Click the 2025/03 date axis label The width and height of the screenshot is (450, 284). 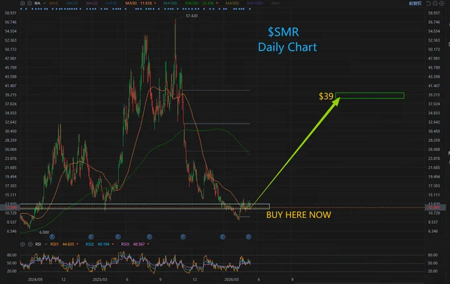point(100,279)
